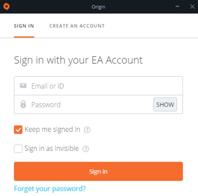This screenshot has height=196, width=198.
Task: Switch to the Sign In tab
Action: coord(24,26)
